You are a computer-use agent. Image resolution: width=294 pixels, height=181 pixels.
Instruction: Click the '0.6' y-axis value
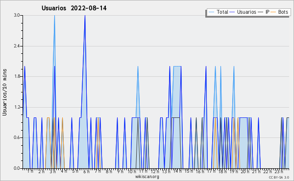coord(17,137)
